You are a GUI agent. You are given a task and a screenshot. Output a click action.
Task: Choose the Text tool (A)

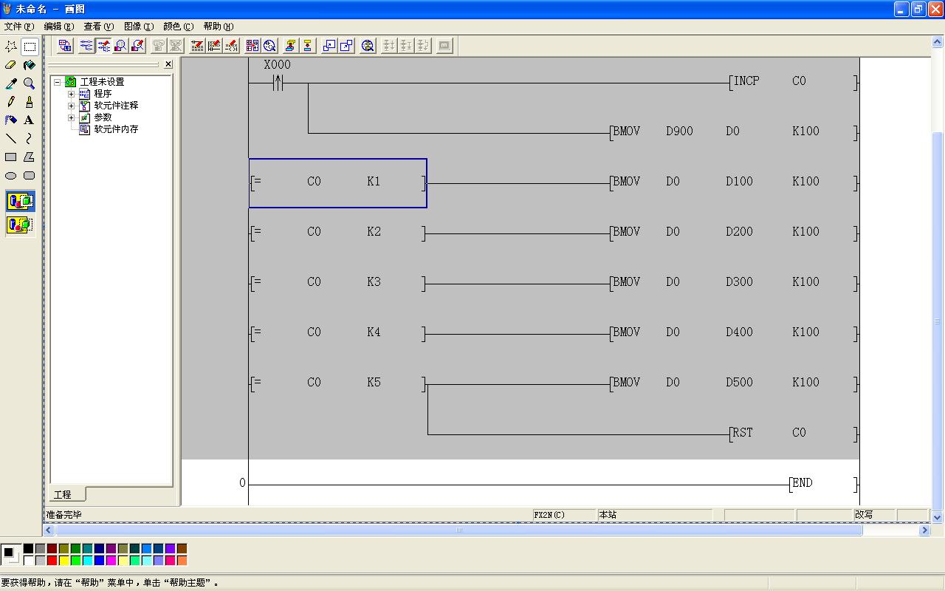(29, 120)
